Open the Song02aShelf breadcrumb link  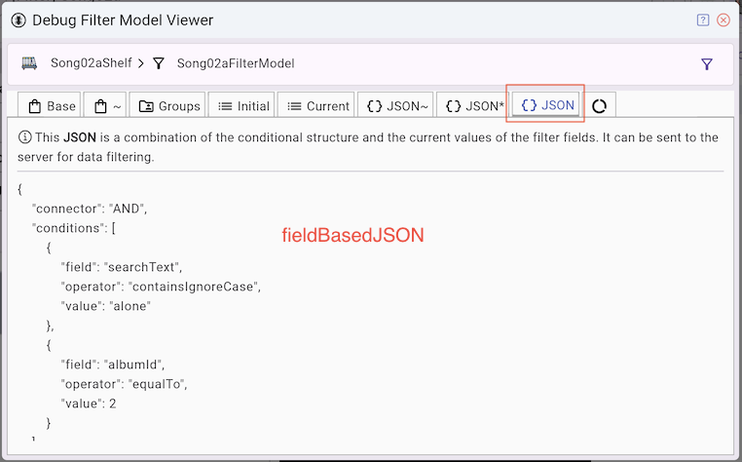click(92, 63)
